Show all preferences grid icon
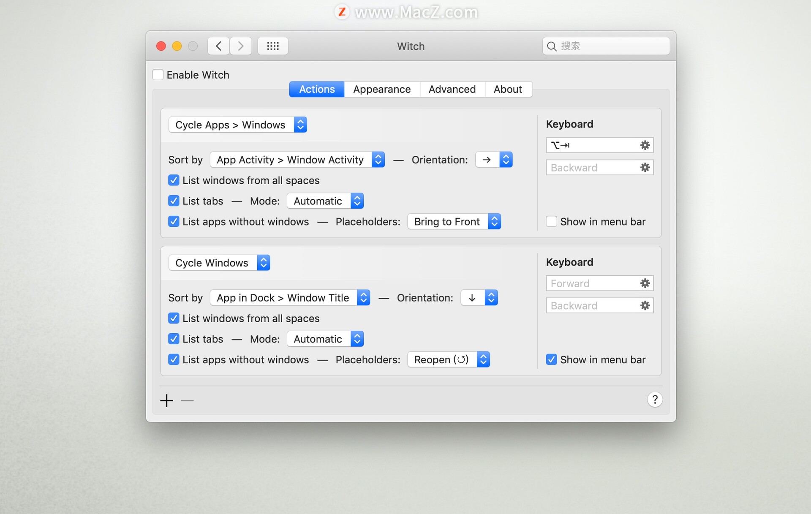Viewport: 811px width, 514px height. 273,46
